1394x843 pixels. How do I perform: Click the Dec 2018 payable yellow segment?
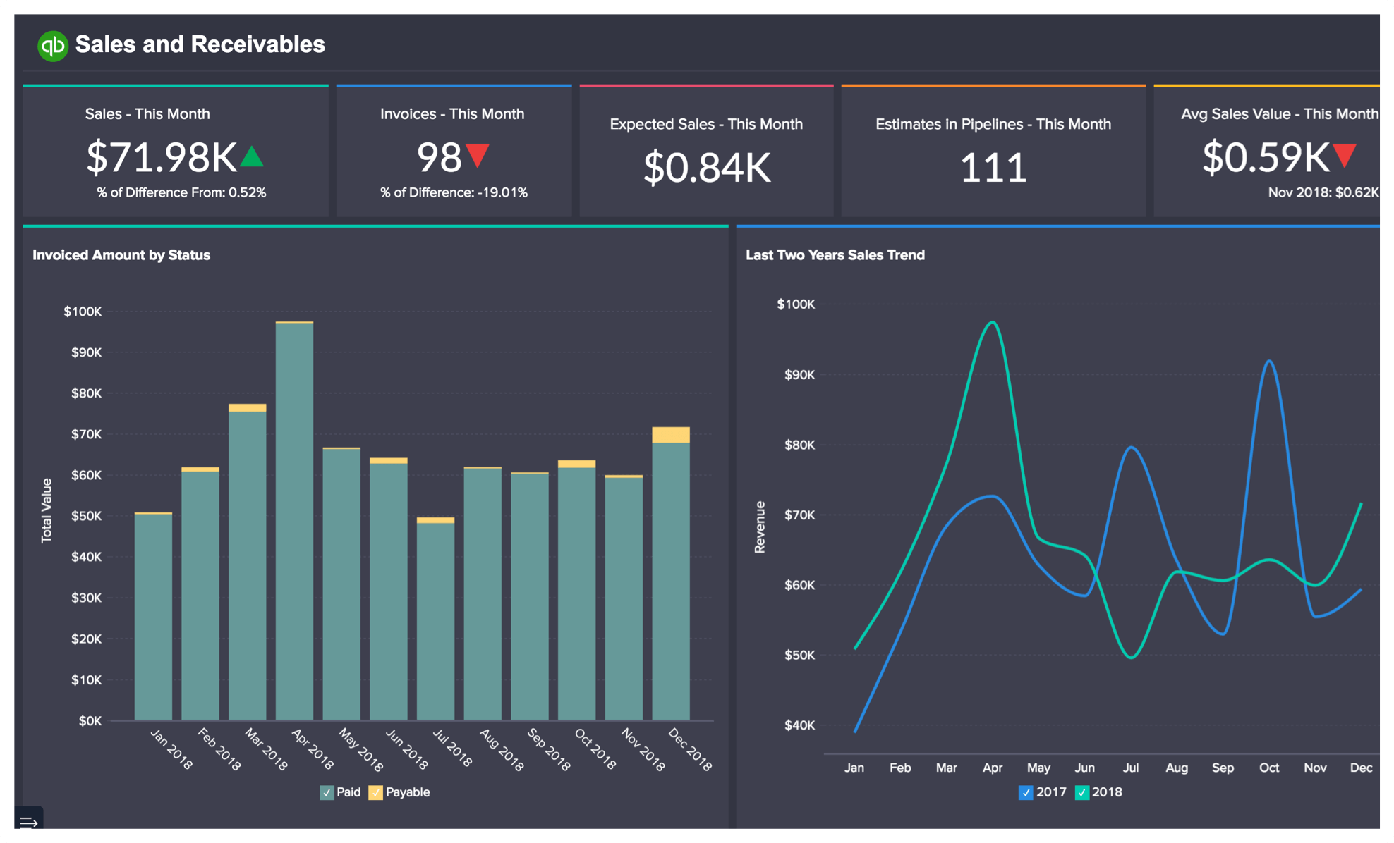point(671,435)
